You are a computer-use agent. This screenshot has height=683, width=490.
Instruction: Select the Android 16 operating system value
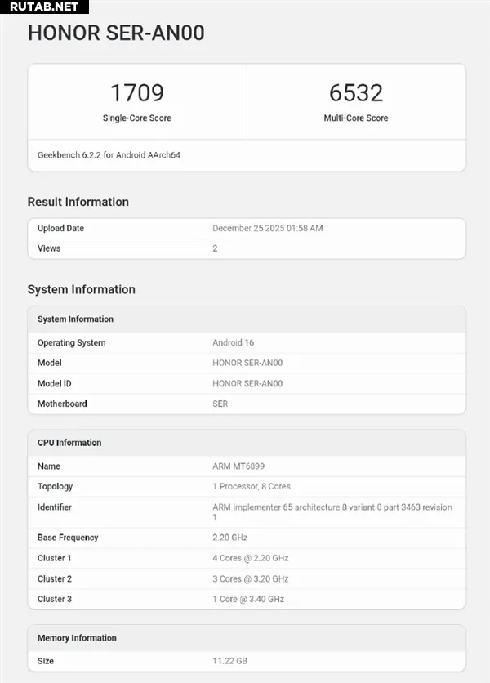tap(233, 343)
